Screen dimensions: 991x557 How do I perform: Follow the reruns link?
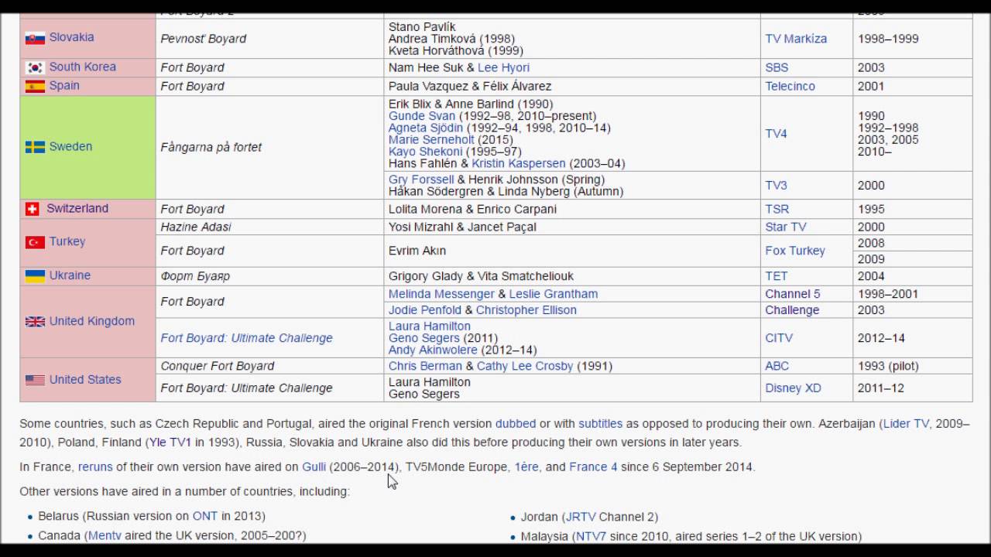tap(95, 467)
